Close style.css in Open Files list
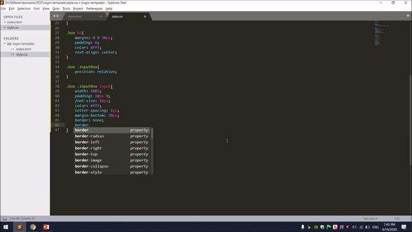 (x=5, y=28)
